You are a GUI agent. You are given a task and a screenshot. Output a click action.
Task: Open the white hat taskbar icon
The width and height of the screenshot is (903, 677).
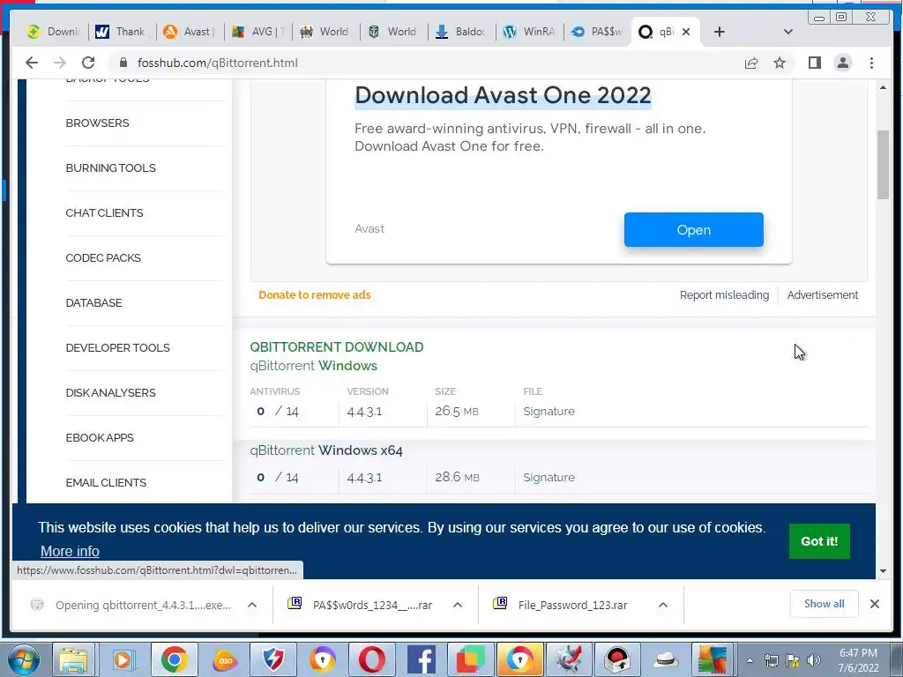tap(666, 659)
